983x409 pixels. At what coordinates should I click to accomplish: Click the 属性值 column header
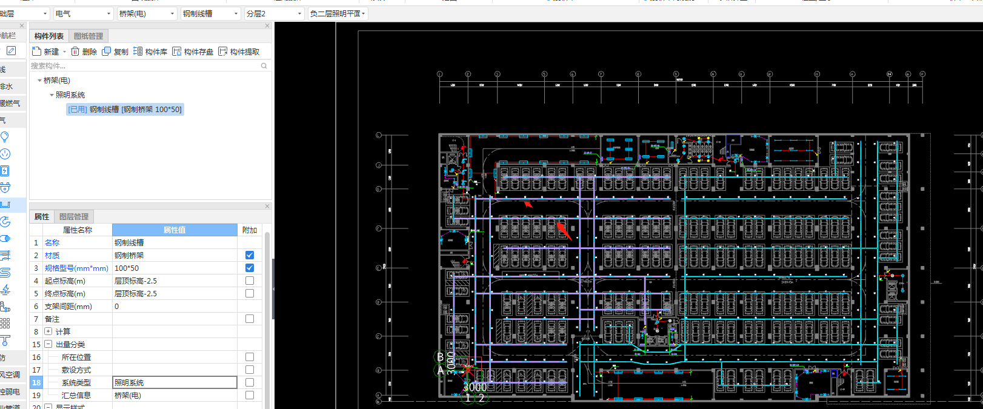tap(175, 230)
